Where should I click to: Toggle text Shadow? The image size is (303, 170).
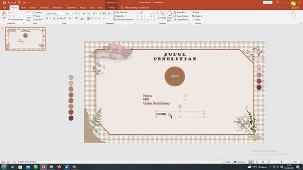coord(58,18)
